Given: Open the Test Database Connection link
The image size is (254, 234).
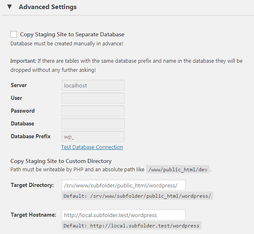Looking at the screenshot, I should coord(92,147).
